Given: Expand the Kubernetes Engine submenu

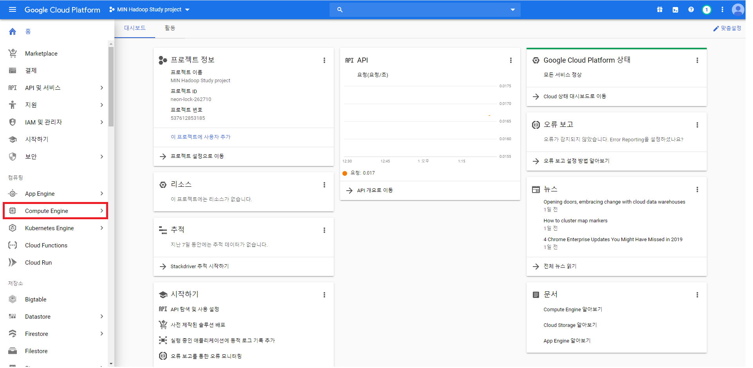Looking at the screenshot, I should [x=101, y=228].
